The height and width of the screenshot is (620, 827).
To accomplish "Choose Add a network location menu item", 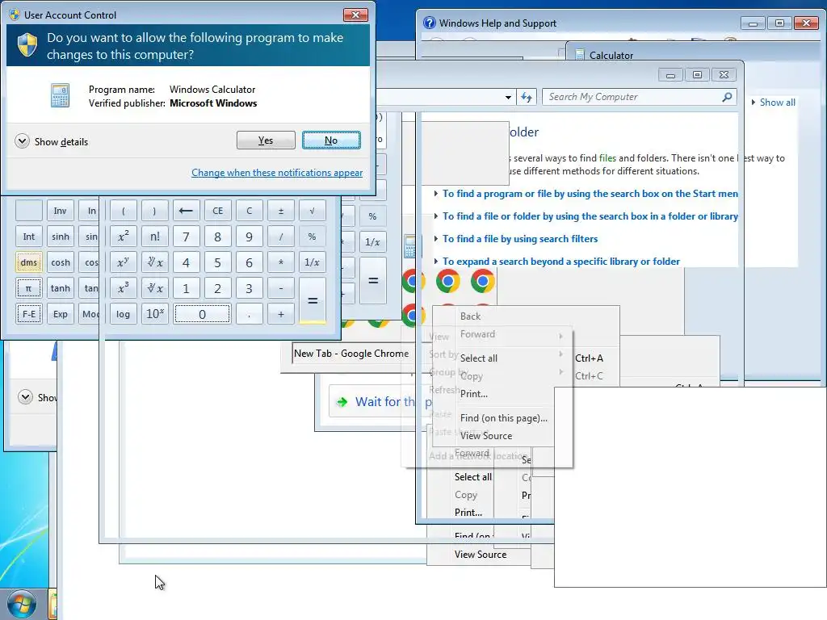I will [478, 456].
